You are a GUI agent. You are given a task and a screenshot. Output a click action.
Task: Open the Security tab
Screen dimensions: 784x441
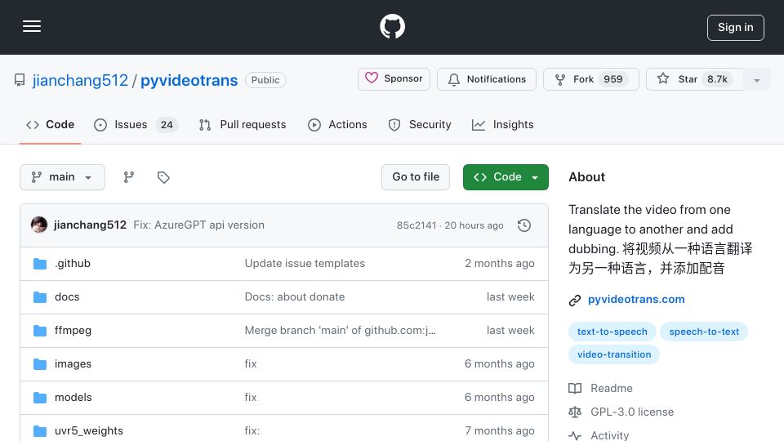click(420, 124)
